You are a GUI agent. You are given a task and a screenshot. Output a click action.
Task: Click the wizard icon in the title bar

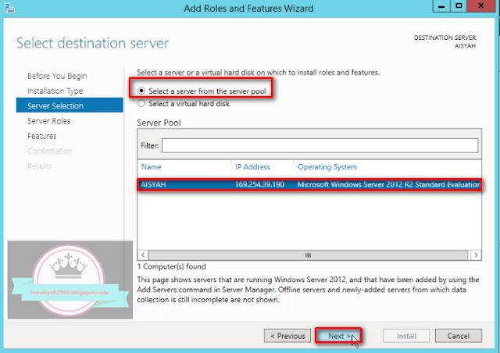(10, 8)
